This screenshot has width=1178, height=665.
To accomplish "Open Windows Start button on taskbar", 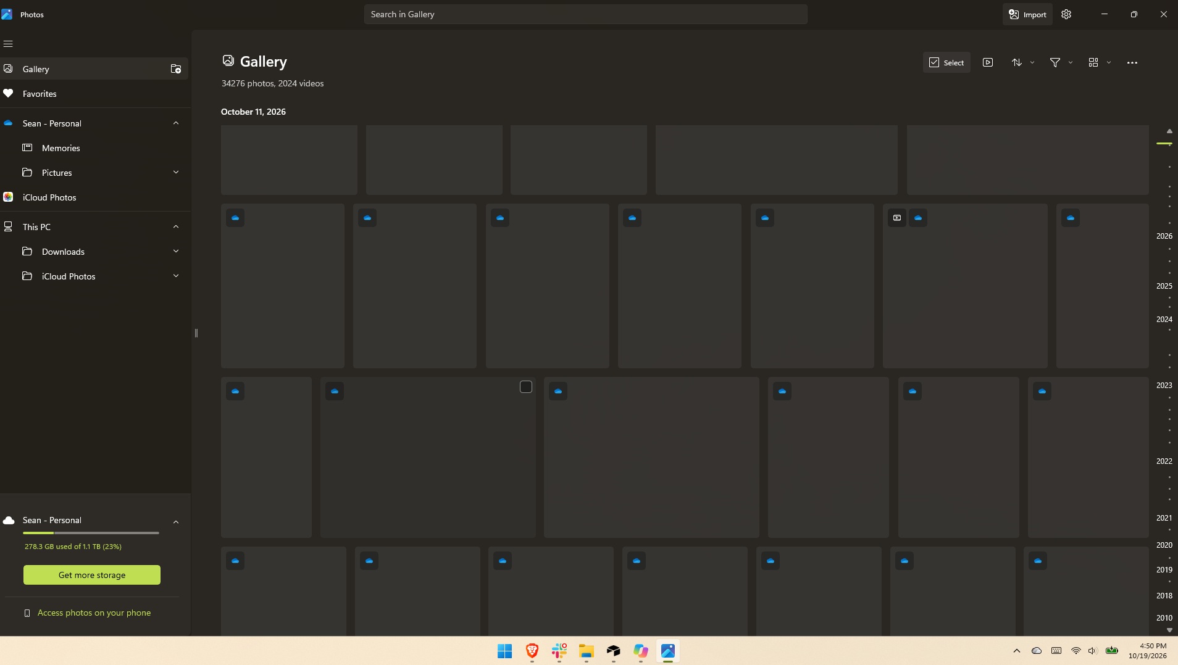I will (x=504, y=651).
